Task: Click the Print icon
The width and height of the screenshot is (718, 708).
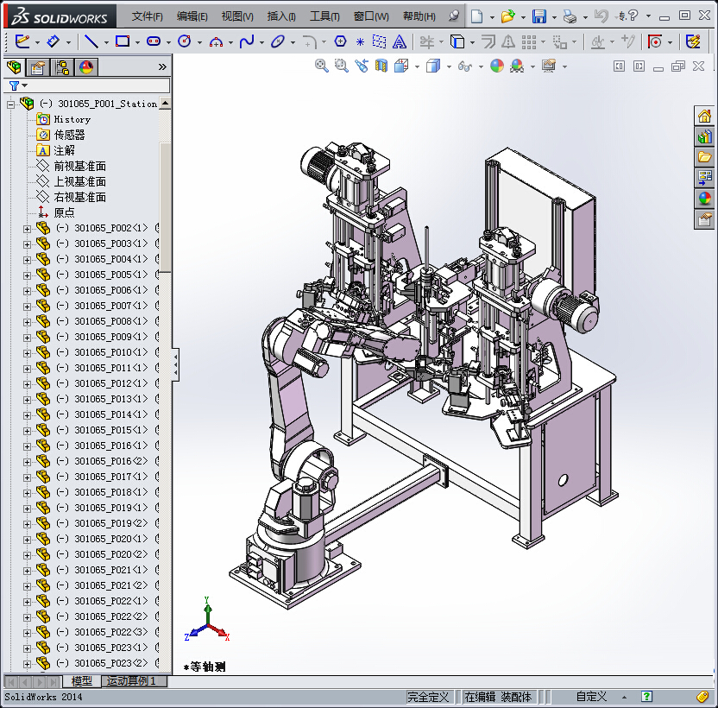Action: [x=569, y=16]
